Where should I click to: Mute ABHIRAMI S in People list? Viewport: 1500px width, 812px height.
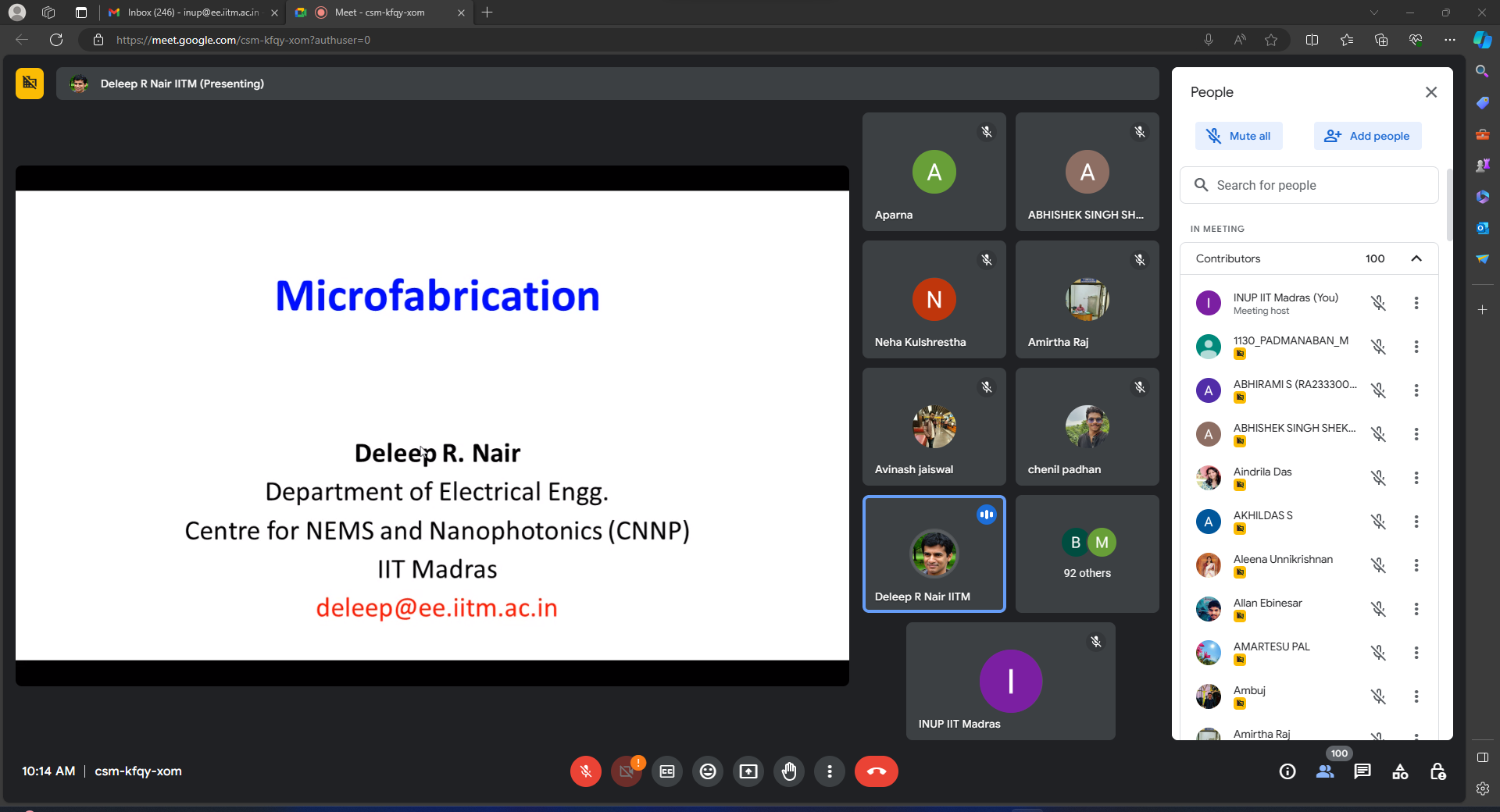pyautogui.click(x=1379, y=390)
